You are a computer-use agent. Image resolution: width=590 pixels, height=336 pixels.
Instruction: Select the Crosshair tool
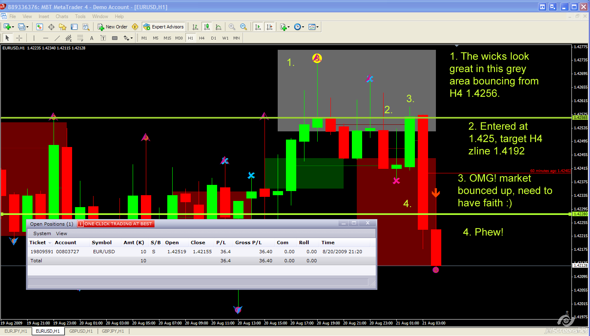(19, 38)
